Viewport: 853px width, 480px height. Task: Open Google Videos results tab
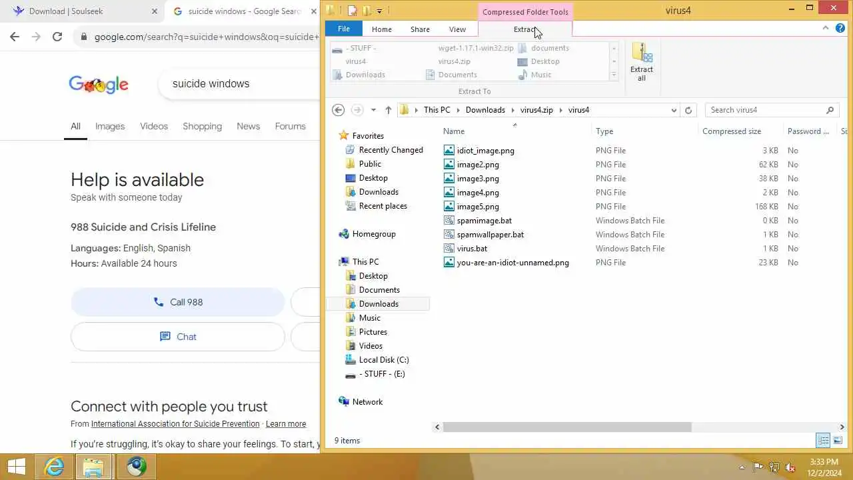tap(154, 126)
